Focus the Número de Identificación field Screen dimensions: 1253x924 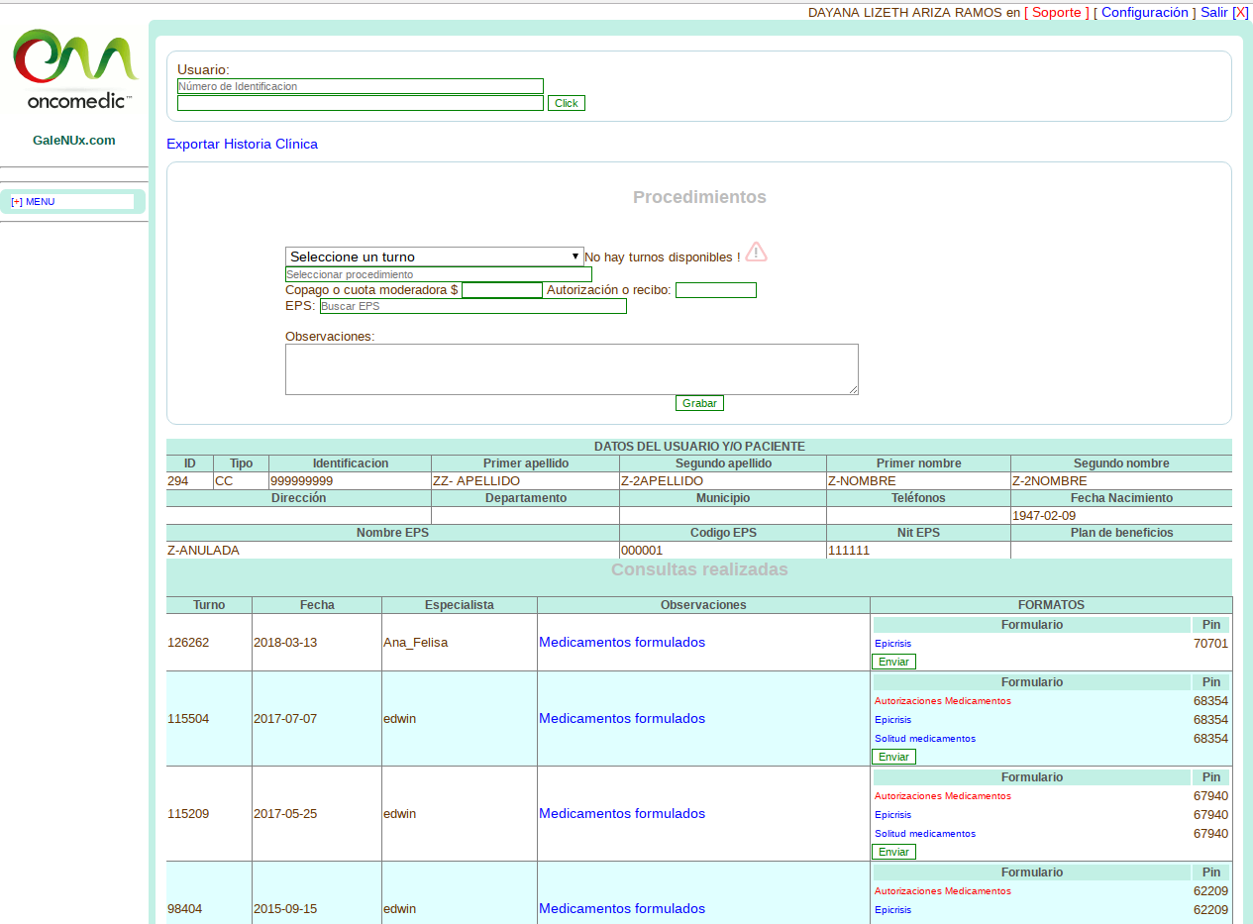[360, 86]
